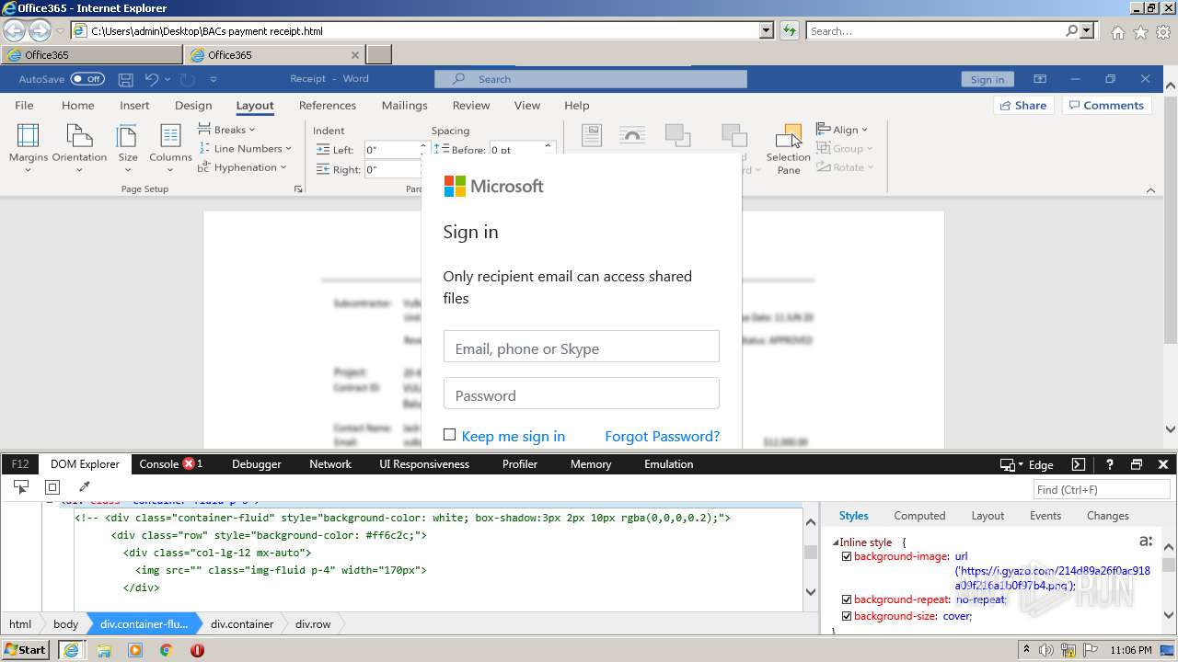Click the Email, phone or Skype field

pyautogui.click(x=582, y=347)
